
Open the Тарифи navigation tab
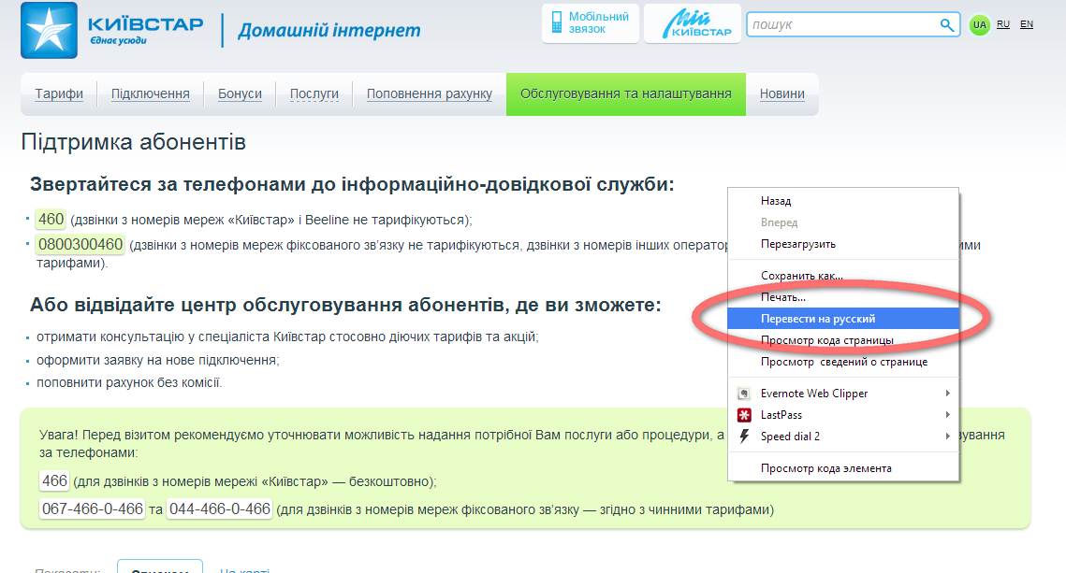tap(59, 94)
